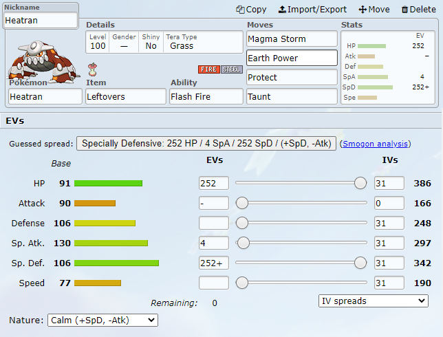Screen dimensions: 443x337
Task: Select the Protect move field
Action: 292,77
